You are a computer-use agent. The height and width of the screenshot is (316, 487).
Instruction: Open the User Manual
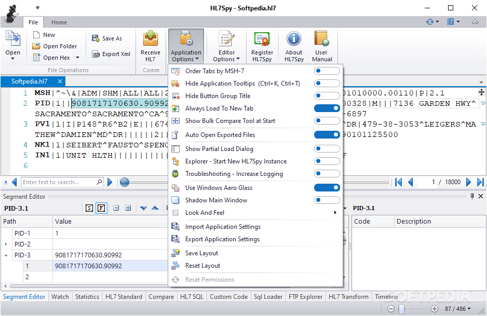[x=322, y=47]
